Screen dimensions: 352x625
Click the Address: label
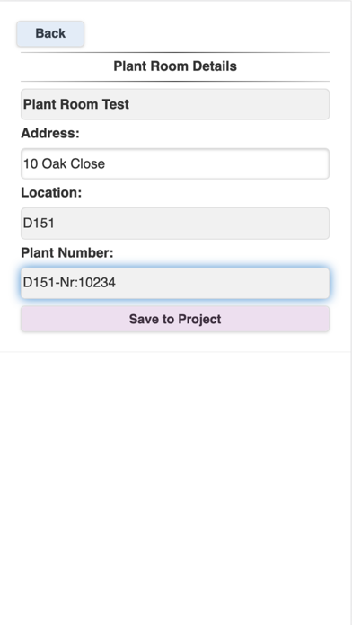click(x=50, y=133)
